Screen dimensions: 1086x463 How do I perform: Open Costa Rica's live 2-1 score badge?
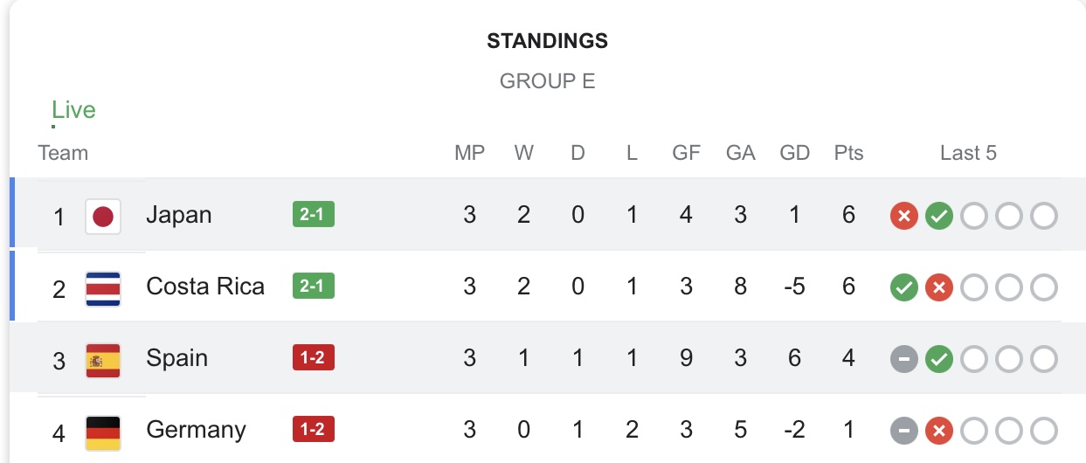pos(314,286)
